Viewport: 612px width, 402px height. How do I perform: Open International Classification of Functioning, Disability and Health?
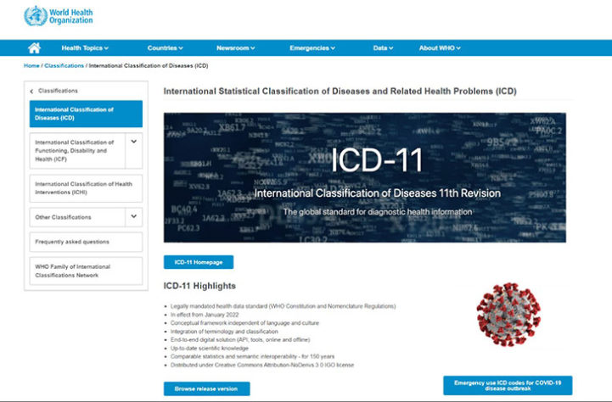77,151
